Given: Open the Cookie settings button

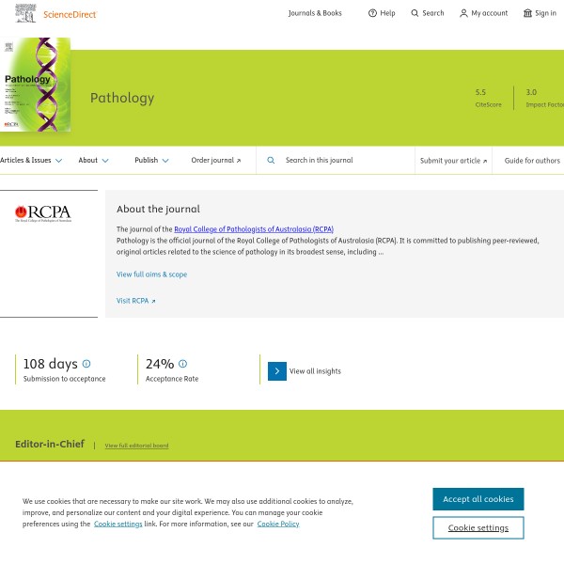Looking at the screenshot, I should click(x=478, y=527).
